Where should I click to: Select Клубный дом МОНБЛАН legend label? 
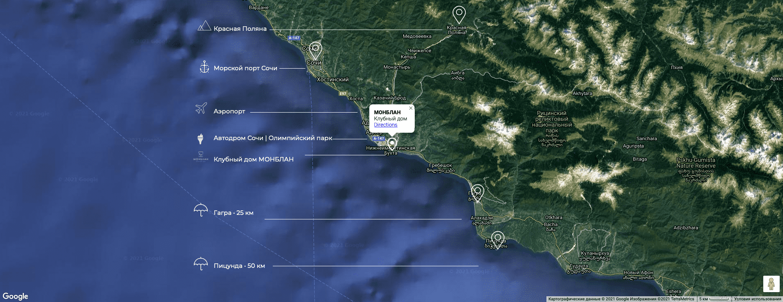[253, 159]
